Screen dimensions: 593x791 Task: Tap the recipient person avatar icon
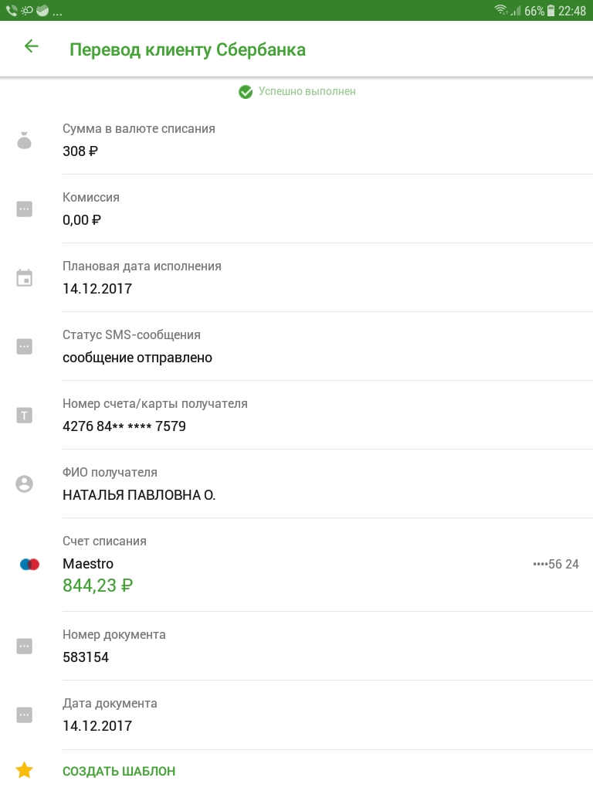point(25,484)
